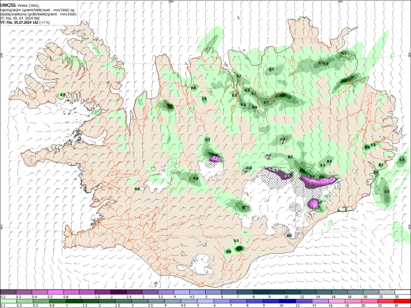
Task: Click the bright magenta 0.5–0.8 snow swatch
Action: point(56,292)
